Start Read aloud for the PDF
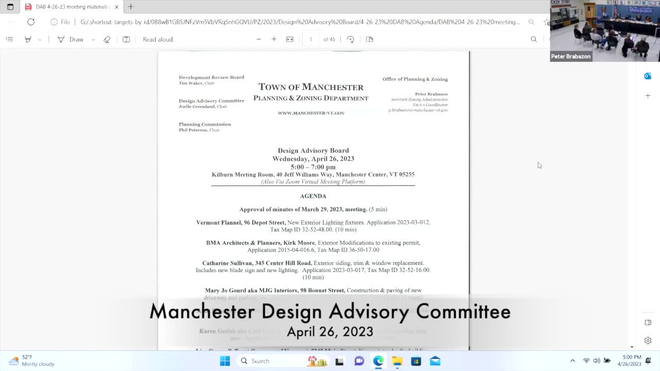The image size is (660, 371). coord(158,39)
